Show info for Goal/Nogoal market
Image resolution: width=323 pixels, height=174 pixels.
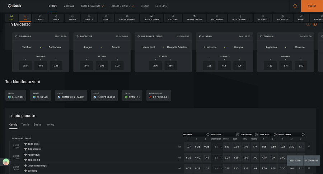[256, 135]
